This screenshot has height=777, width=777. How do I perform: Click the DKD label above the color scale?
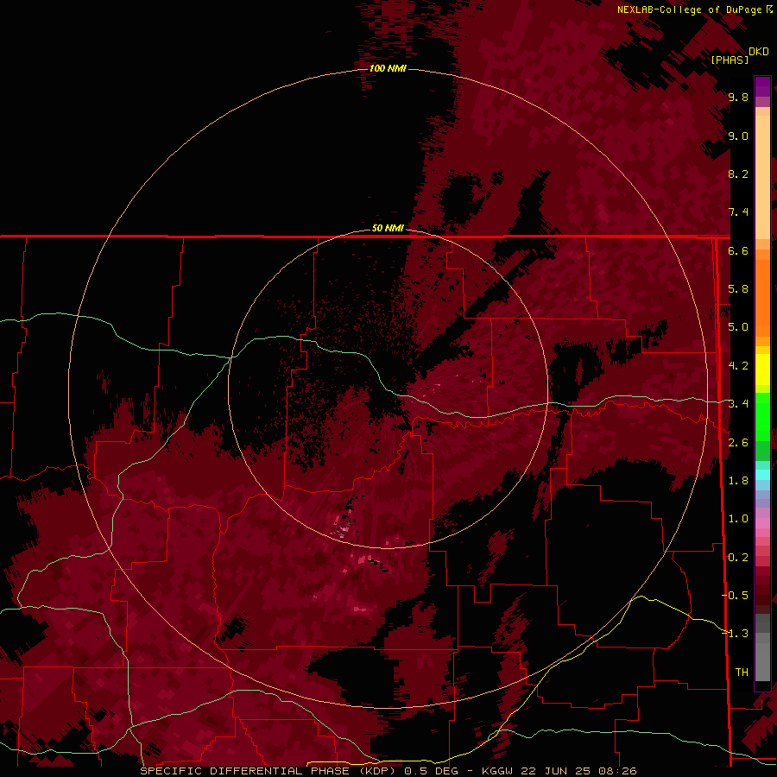759,52
